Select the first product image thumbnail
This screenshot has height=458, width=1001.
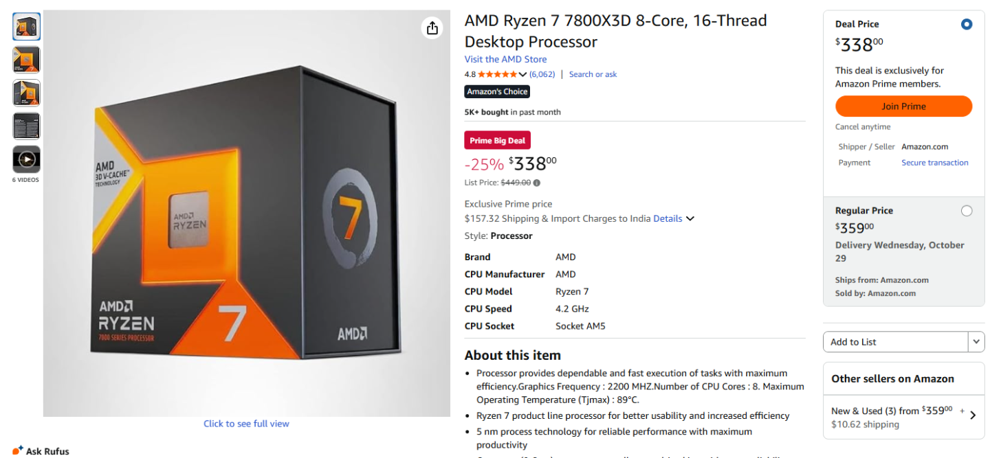tap(27, 27)
